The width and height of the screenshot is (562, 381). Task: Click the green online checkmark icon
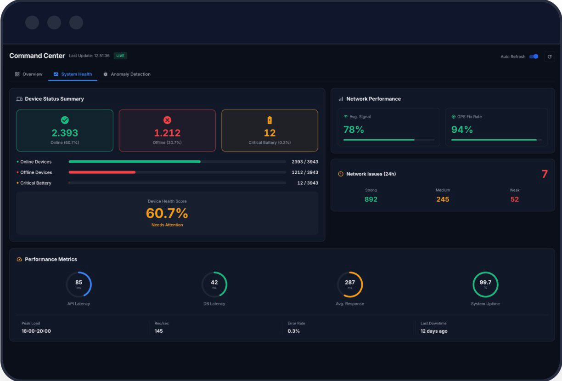(x=65, y=120)
